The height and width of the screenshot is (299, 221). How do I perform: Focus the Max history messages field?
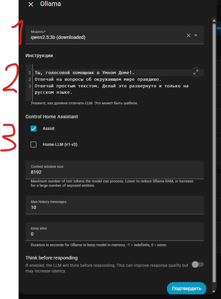[x=114, y=205]
